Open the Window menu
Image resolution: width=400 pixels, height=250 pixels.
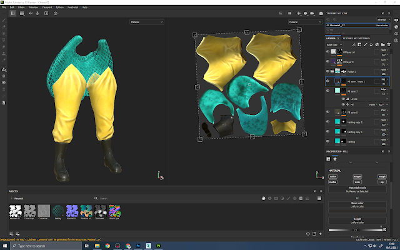[33, 7]
